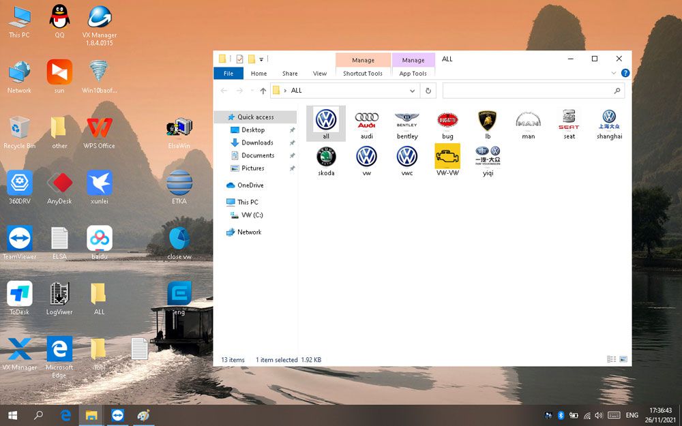Screen dimensions: 682x426
Task: Open Desktop in the navigation pane
Action: (x=253, y=130)
